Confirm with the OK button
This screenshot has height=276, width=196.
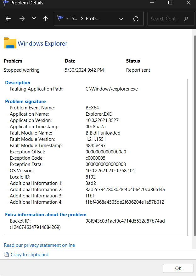coord(178,268)
